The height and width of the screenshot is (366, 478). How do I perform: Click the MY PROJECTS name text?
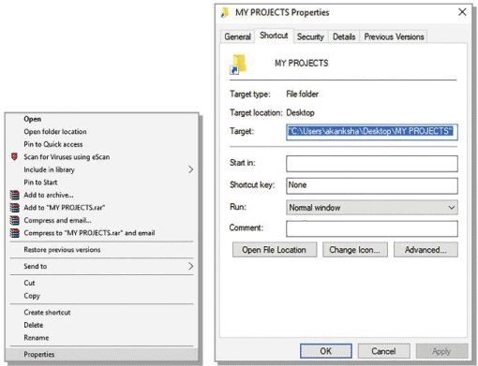(x=302, y=63)
